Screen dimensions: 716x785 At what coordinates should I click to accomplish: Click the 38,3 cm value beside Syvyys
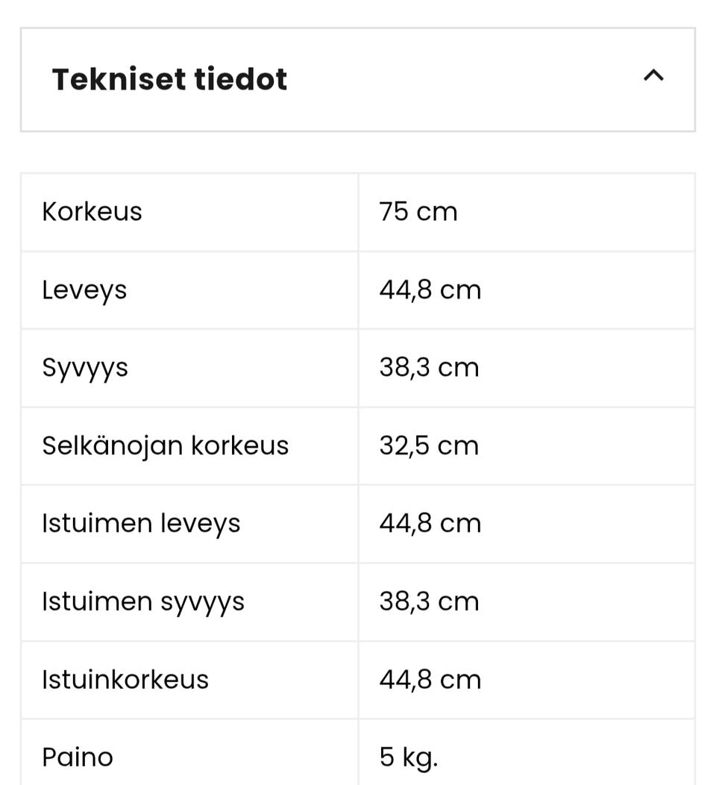coord(429,368)
